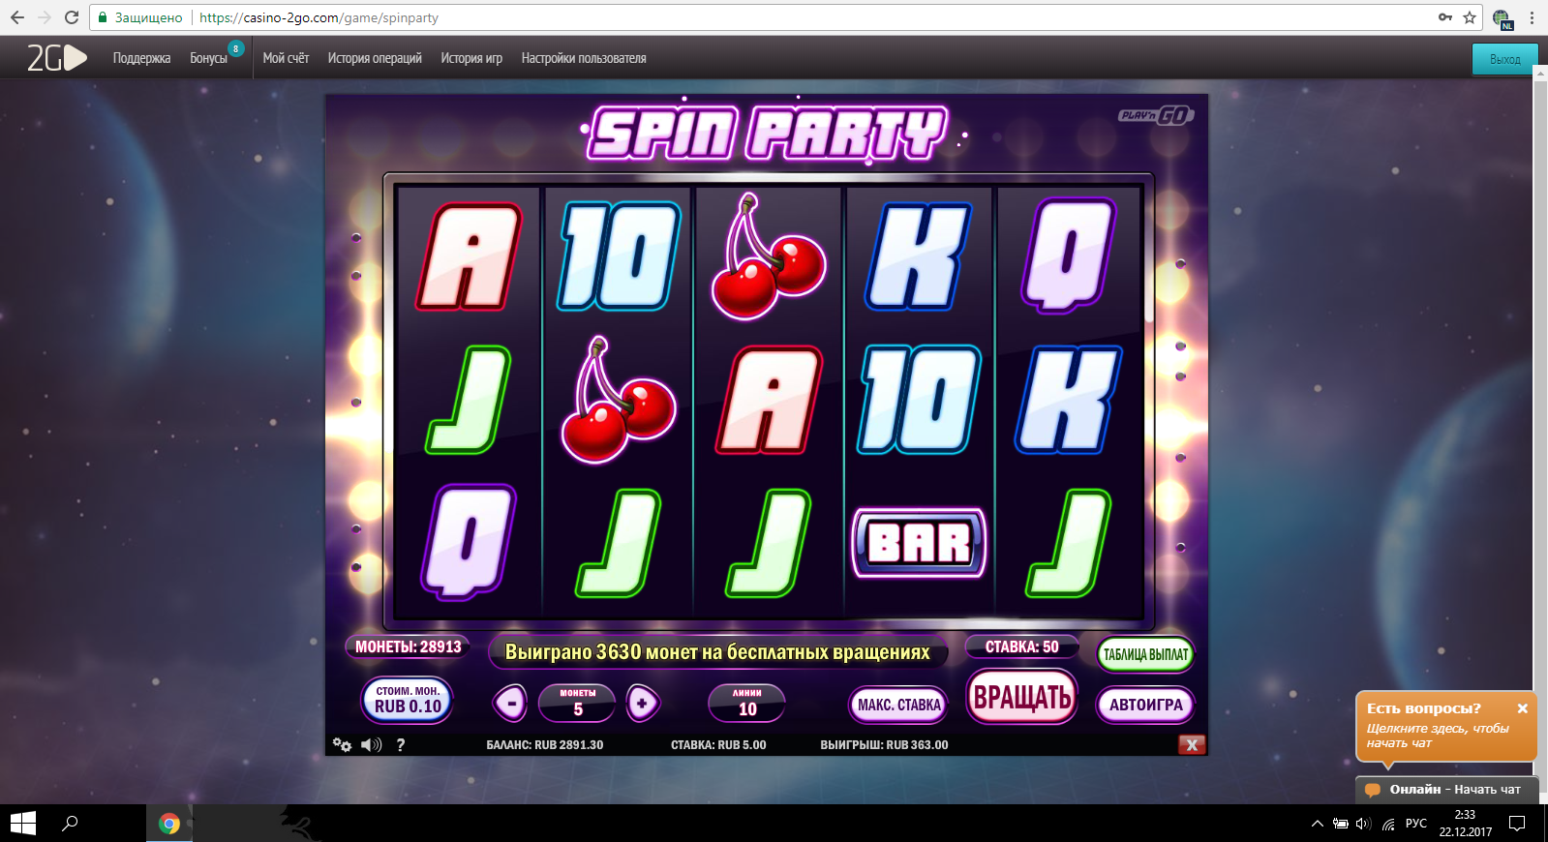
Task: Reload the browser page
Action: pos(72,17)
